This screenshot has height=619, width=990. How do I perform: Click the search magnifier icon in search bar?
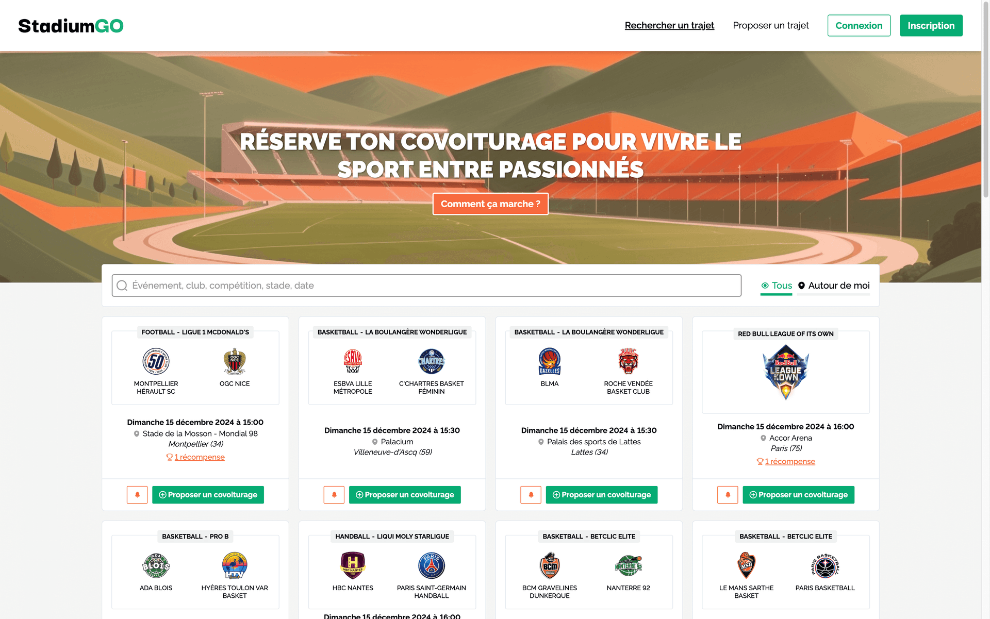pos(123,285)
